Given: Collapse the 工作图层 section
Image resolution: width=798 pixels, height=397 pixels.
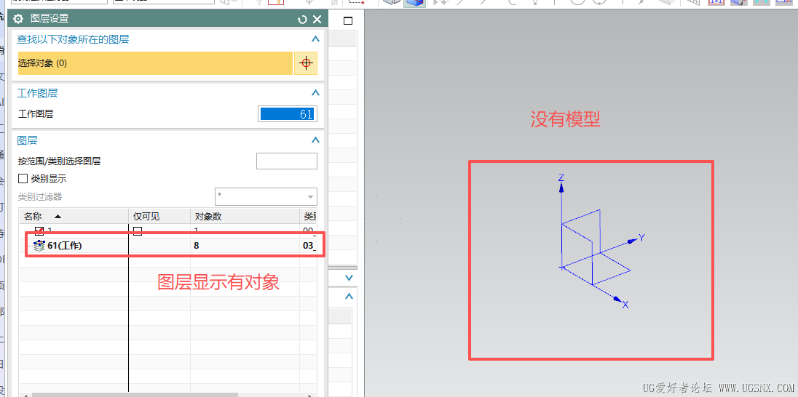Looking at the screenshot, I should pos(315,93).
